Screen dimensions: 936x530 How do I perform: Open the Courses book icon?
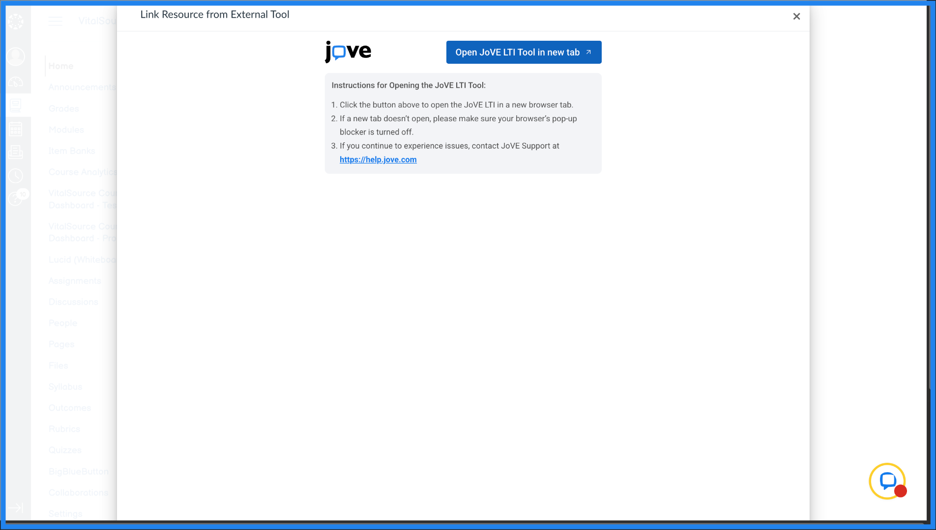(16, 105)
